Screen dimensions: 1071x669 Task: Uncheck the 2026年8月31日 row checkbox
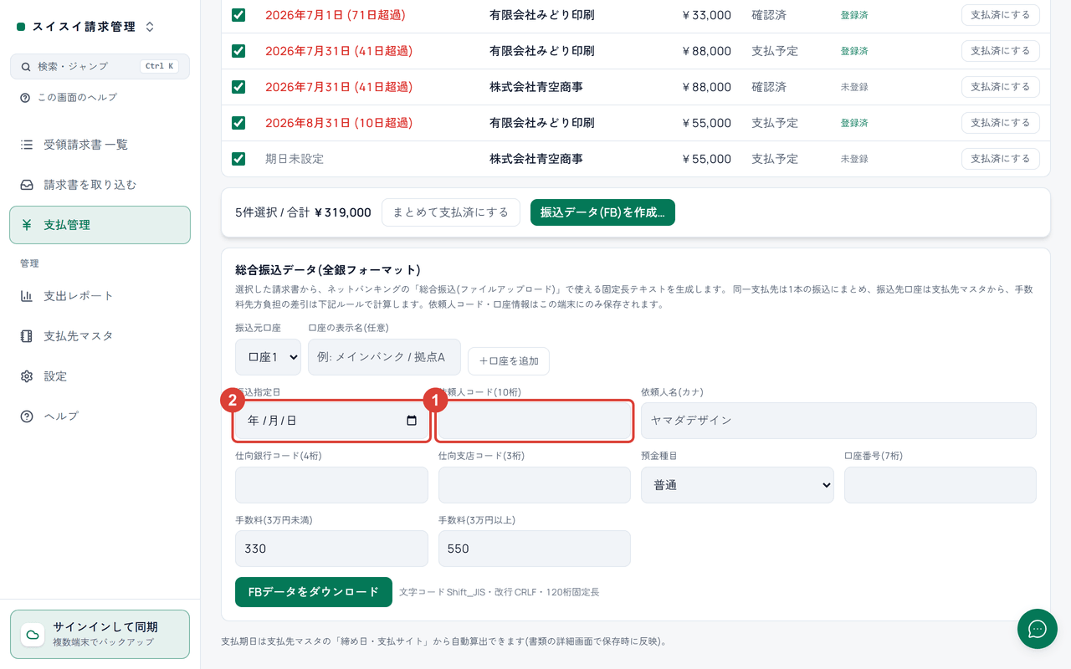(x=238, y=123)
